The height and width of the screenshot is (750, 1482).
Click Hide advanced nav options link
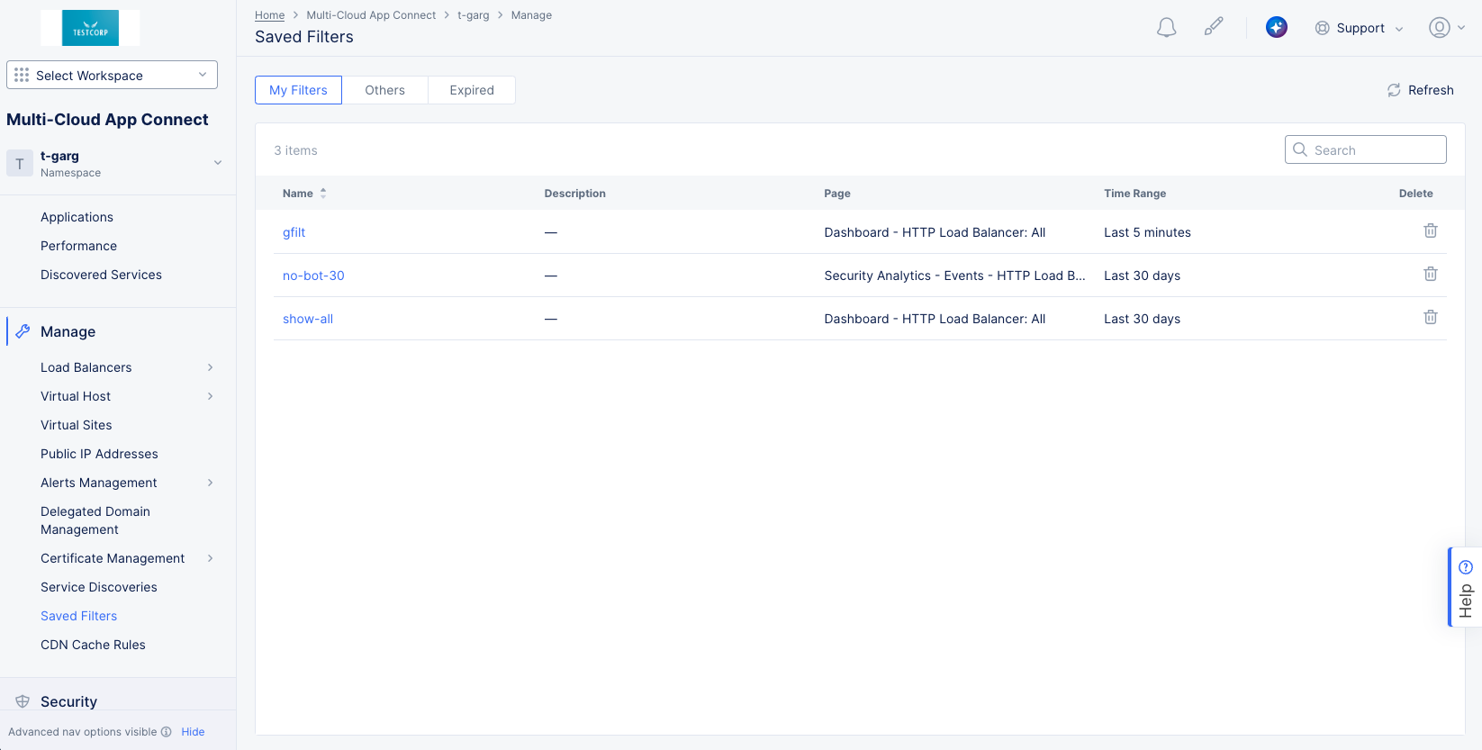coord(193,732)
